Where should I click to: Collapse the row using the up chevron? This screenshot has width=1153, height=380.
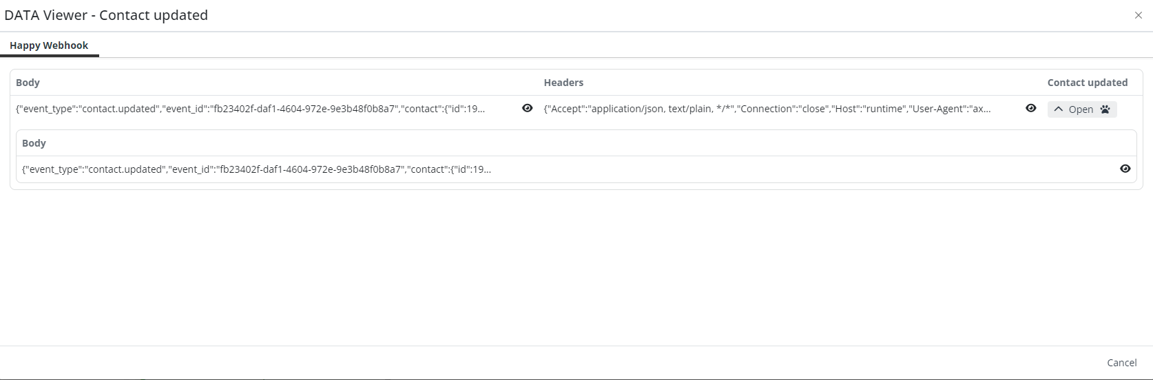point(1059,109)
